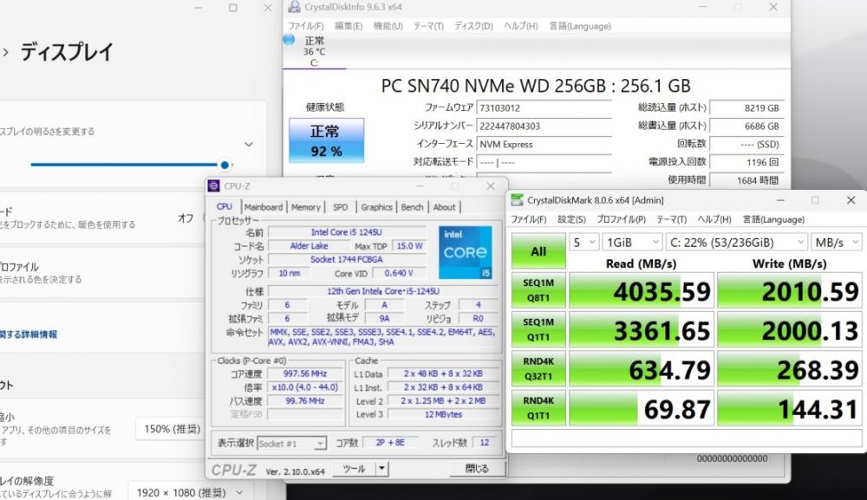Open ディスク(D) menu in CrystalDiskInfo
Image resolution: width=867 pixels, height=500 pixels.
(x=473, y=26)
